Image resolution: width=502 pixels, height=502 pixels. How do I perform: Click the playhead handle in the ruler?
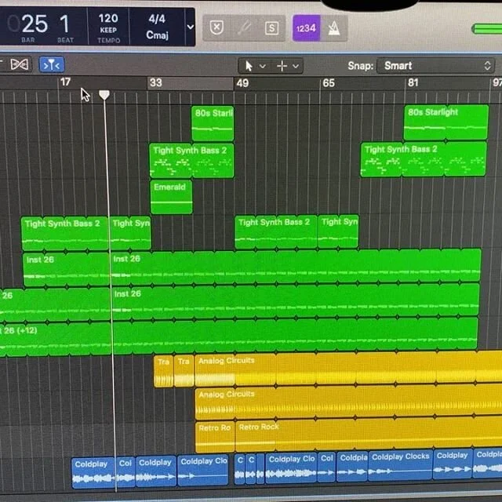point(104,95)
